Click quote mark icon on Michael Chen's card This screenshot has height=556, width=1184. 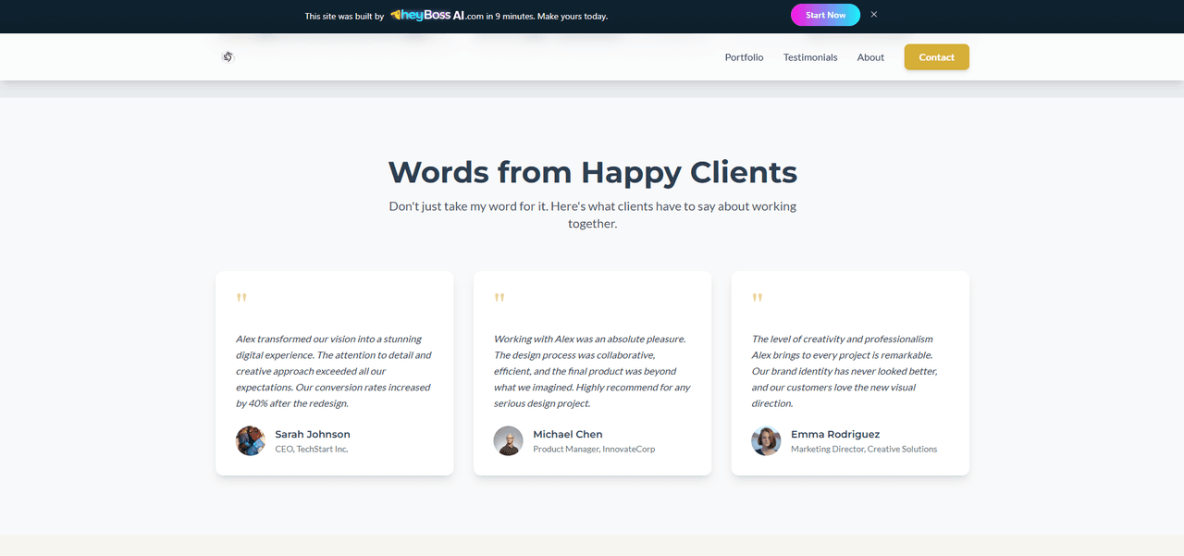[499, 298]
